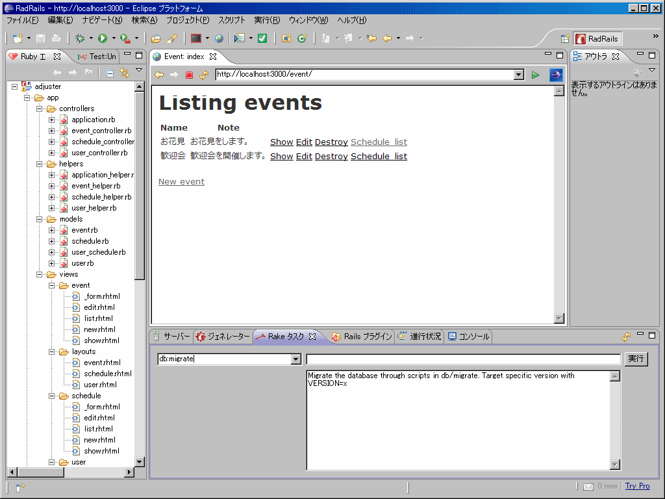Viewport: 665px width, 499px height.
Task: Click the browser green Go arrow
Action: pyautogui.click(x=536, y=75)
